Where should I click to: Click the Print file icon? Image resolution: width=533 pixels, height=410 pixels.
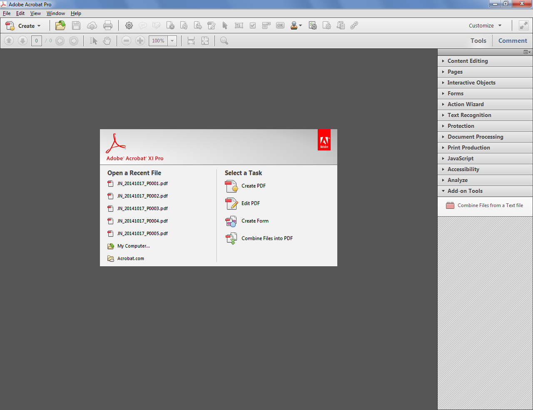coord(108,25)
